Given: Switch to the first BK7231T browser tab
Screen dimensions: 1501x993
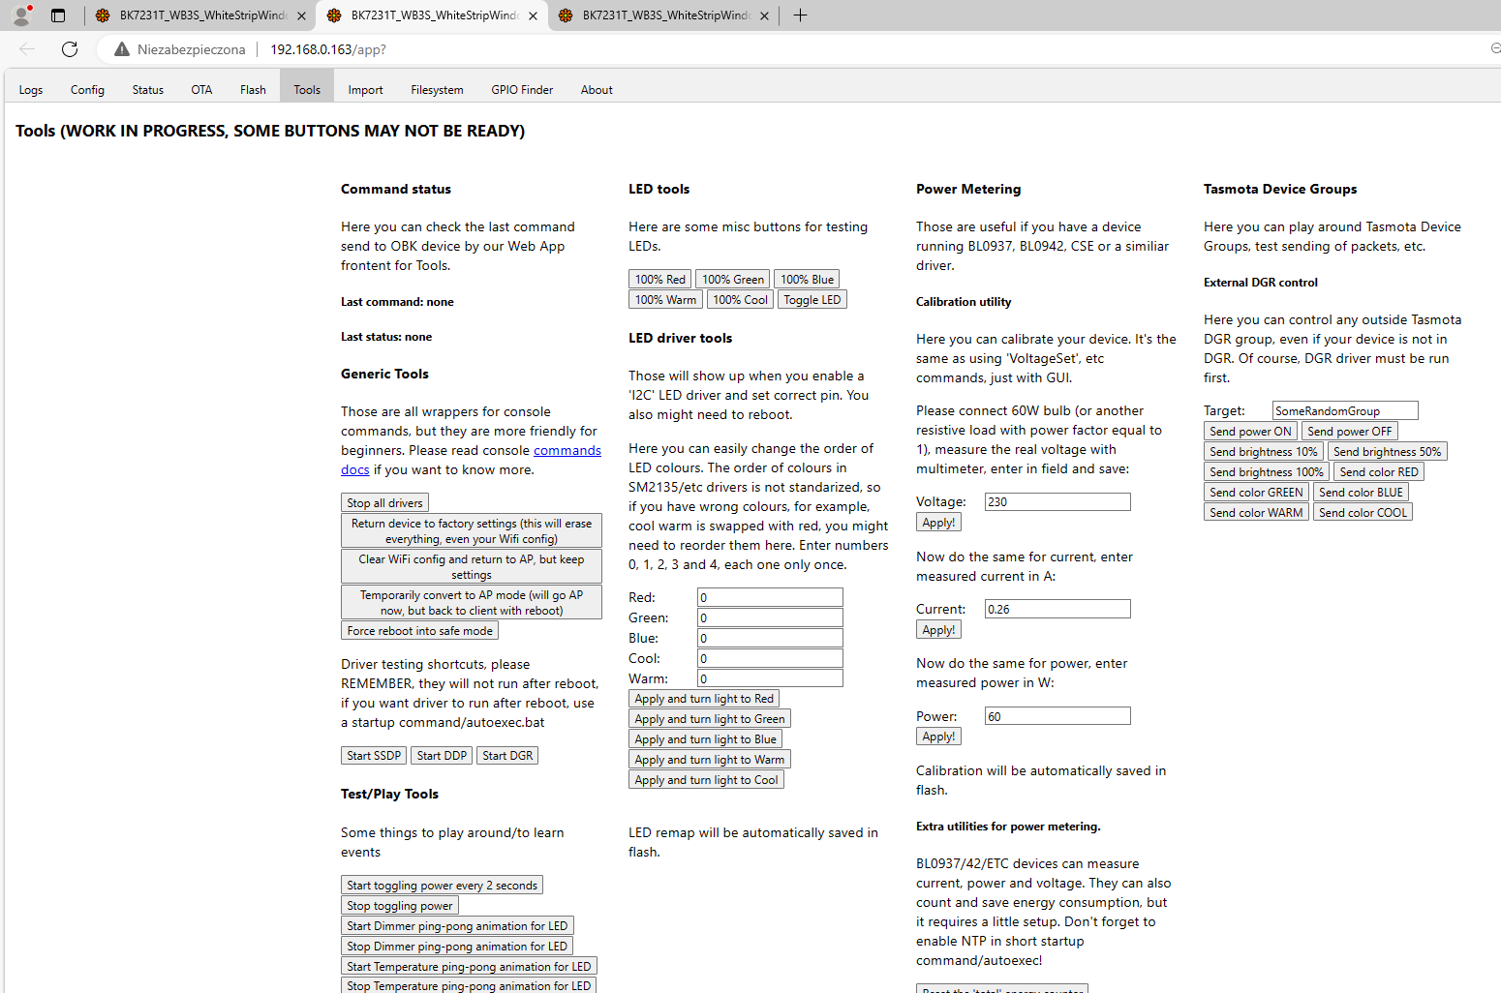Looking at the screenshot, I should (200, 15).
